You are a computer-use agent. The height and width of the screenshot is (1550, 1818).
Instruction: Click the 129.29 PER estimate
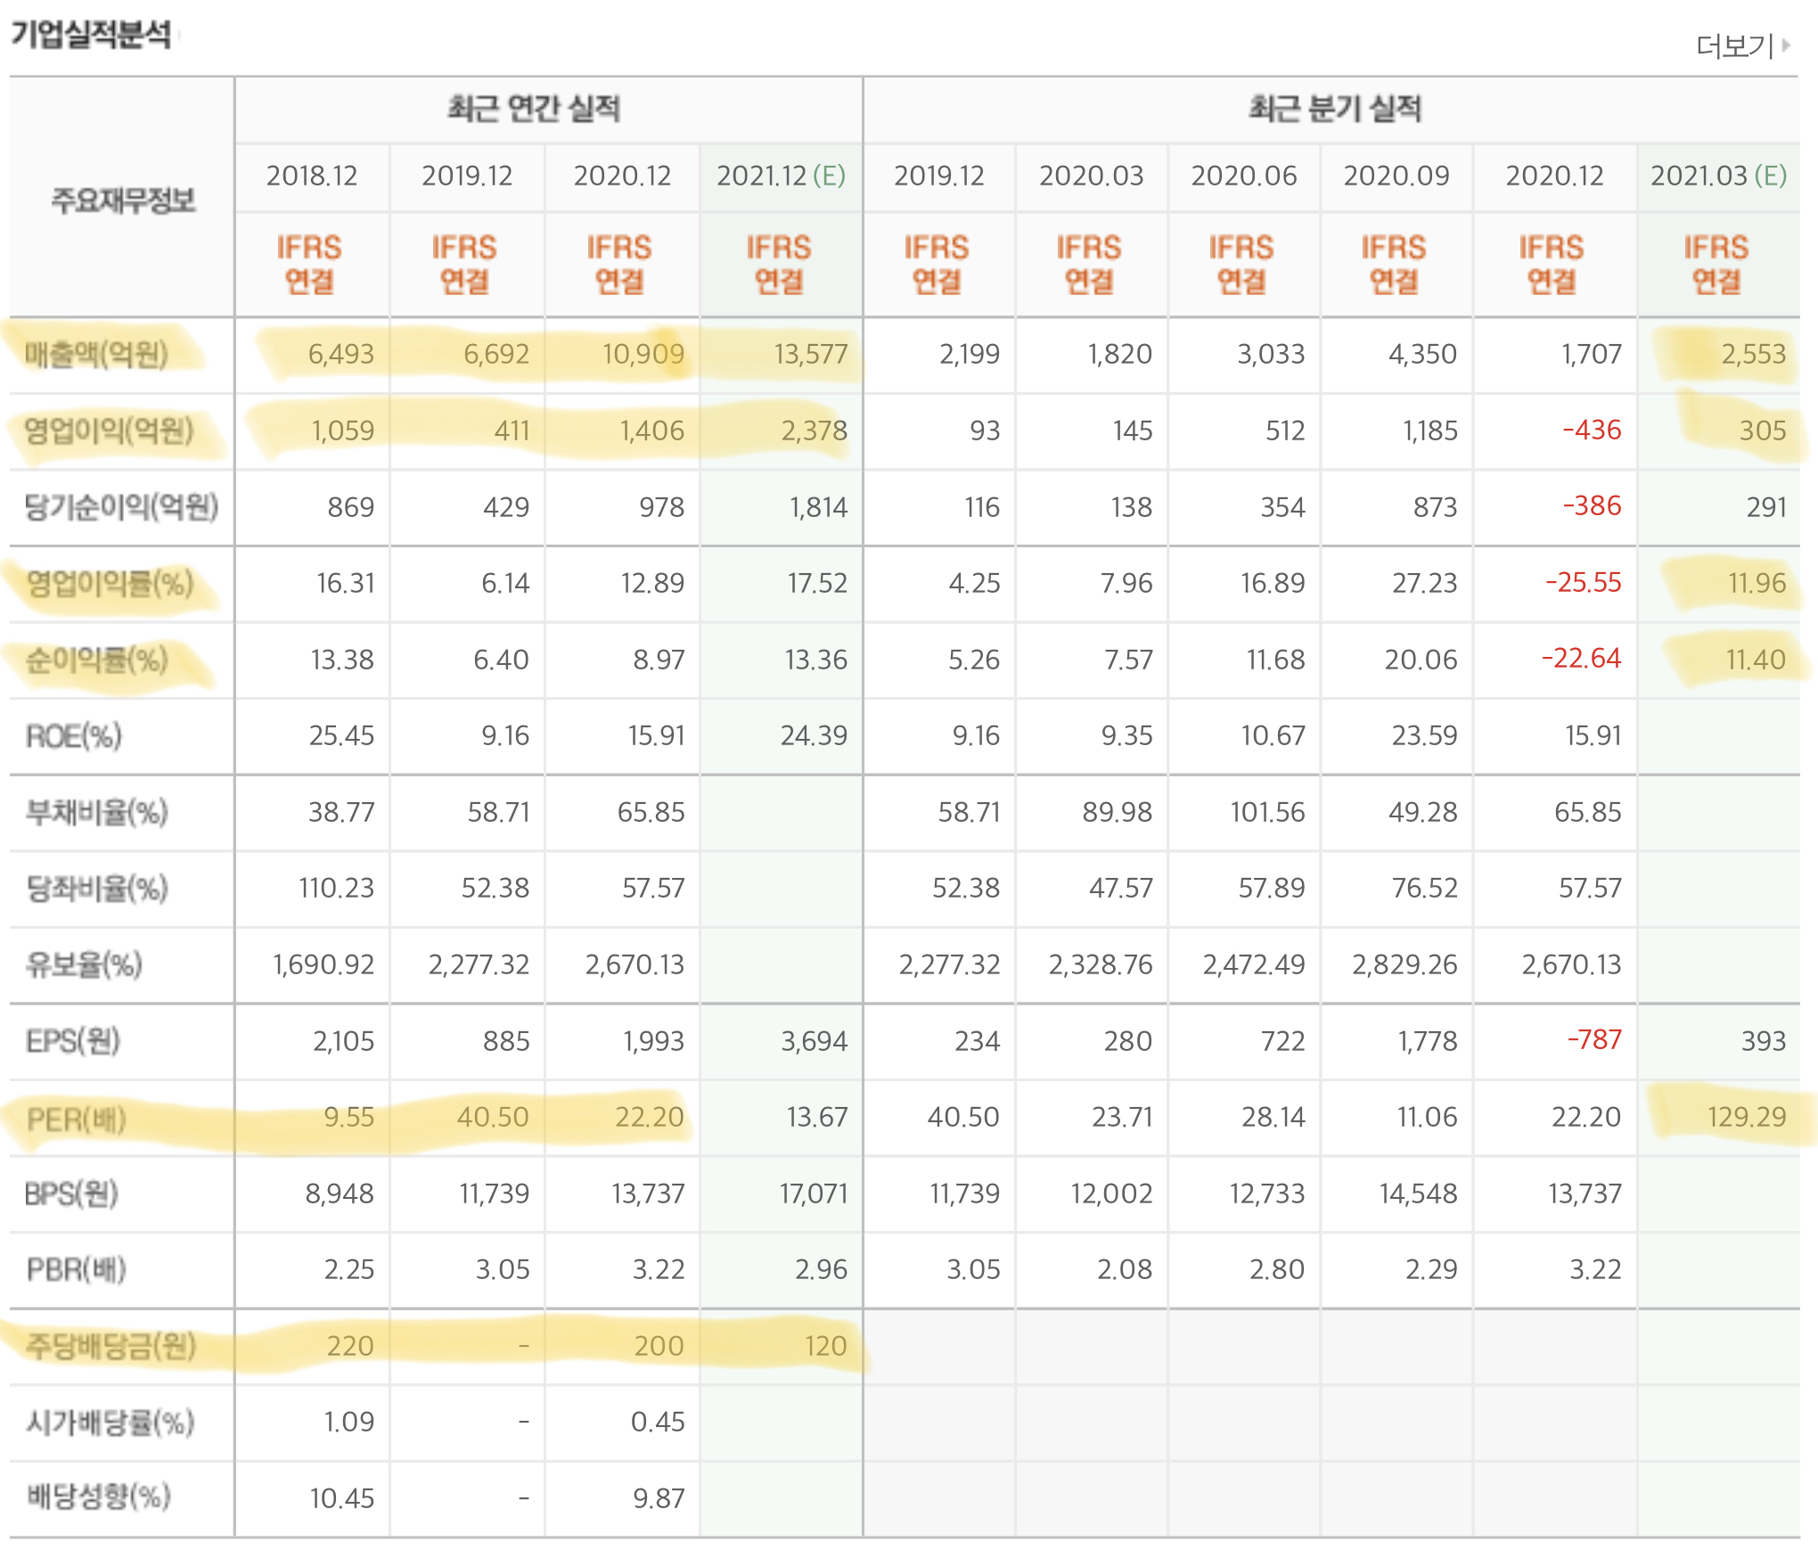pos(1747,1118)
